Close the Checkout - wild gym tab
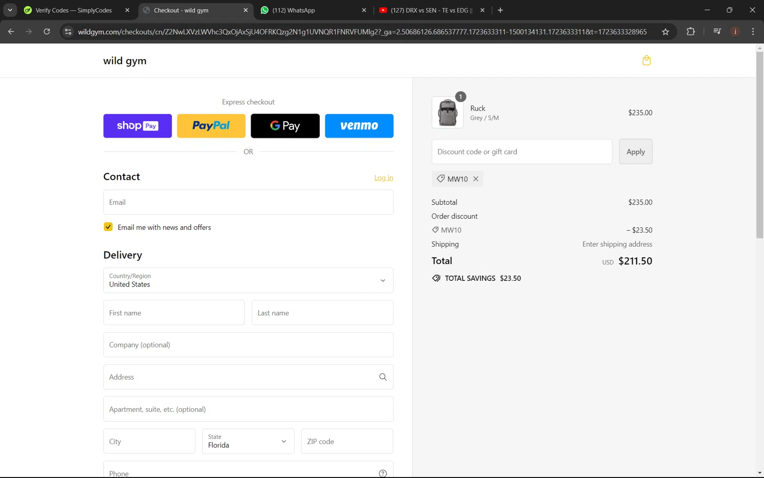 point(245,10)
